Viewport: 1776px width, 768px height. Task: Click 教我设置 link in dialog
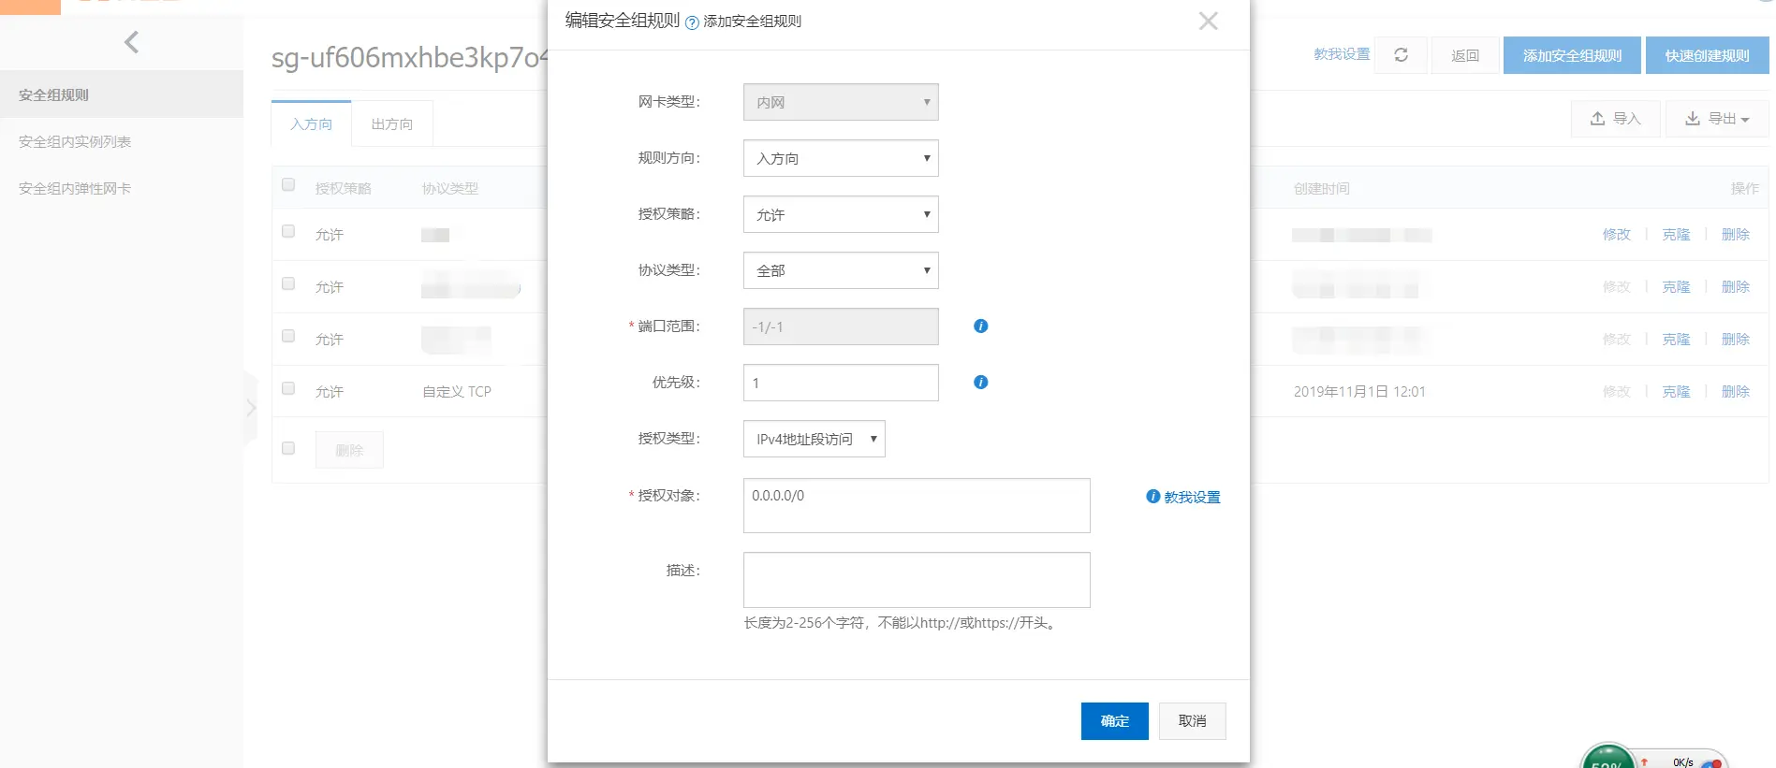tap(1192, 497)
